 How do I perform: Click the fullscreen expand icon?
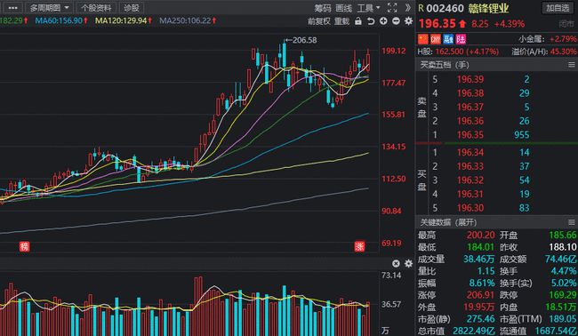click(x=392, y=8)
